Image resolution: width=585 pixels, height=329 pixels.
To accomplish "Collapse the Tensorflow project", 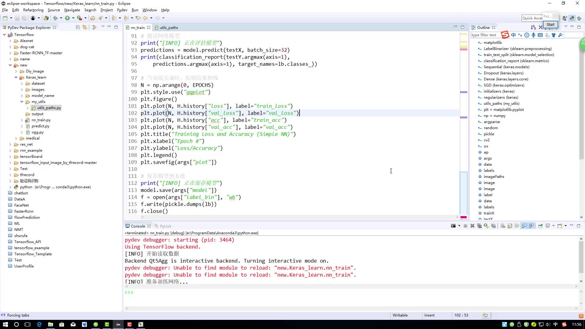I will coord(4,35).
